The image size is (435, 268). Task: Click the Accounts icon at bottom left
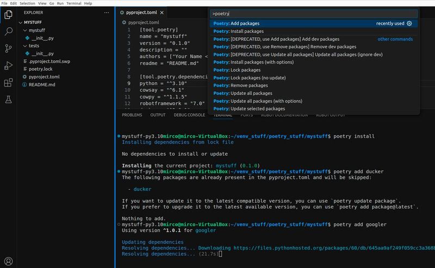[x=8, y=261]
